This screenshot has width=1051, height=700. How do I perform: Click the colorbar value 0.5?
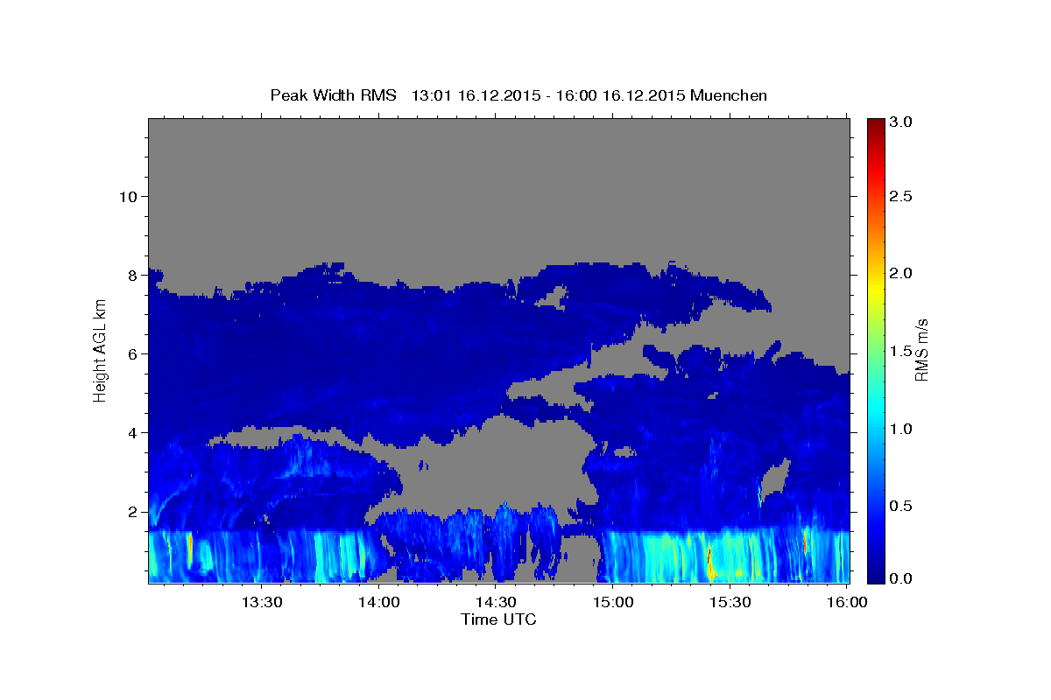tap(901, 506)
